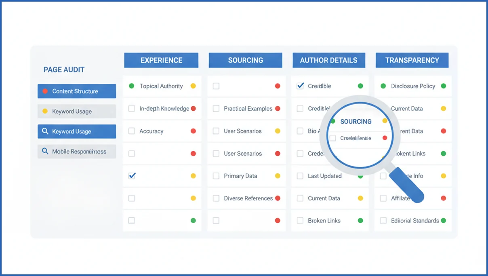Tick the Author Details Broken Links checkbox

pos(300,221)
